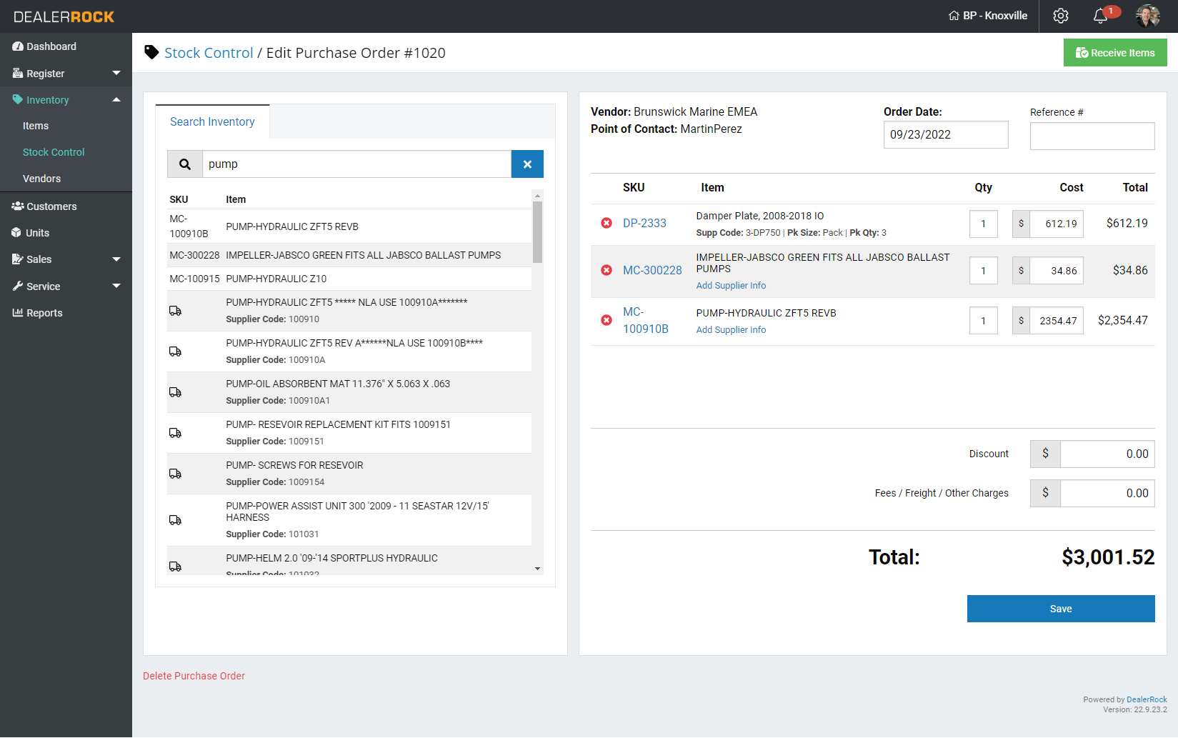Click Add Supplier Info for IMPELLER-JABSCO
The width and height of the screenshot is (1178, 738).
pos(731,286)
